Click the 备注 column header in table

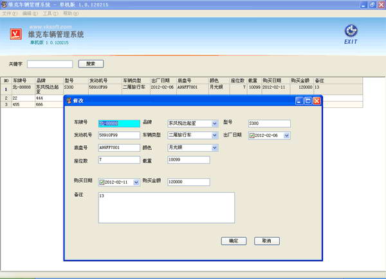point(338,80)
